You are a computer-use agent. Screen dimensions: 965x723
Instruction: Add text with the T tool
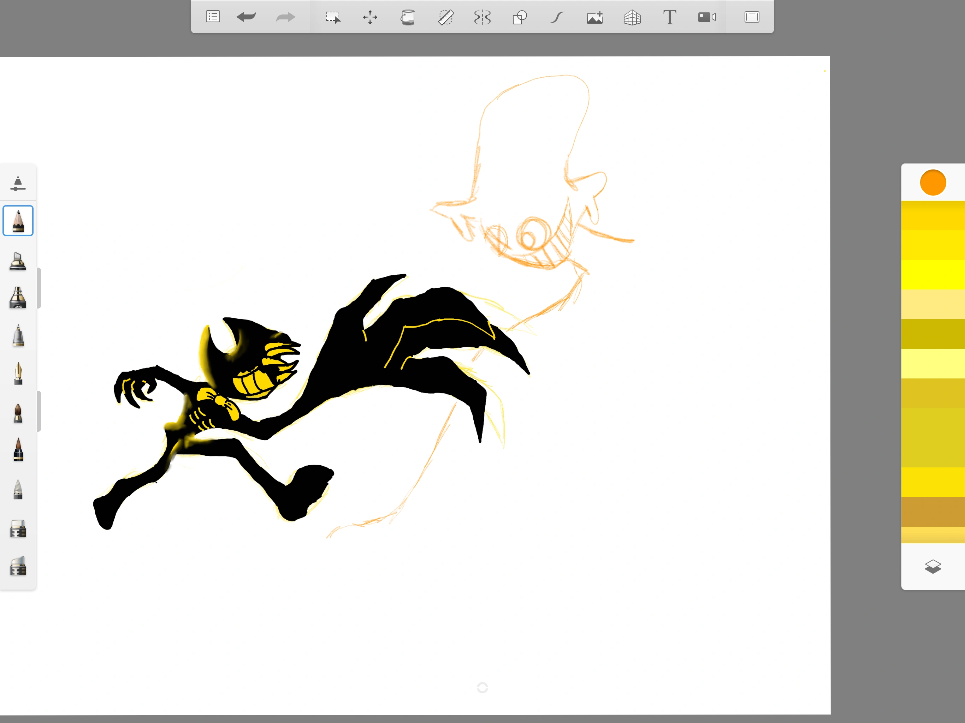pyautogui.click(x=670, y=17)
